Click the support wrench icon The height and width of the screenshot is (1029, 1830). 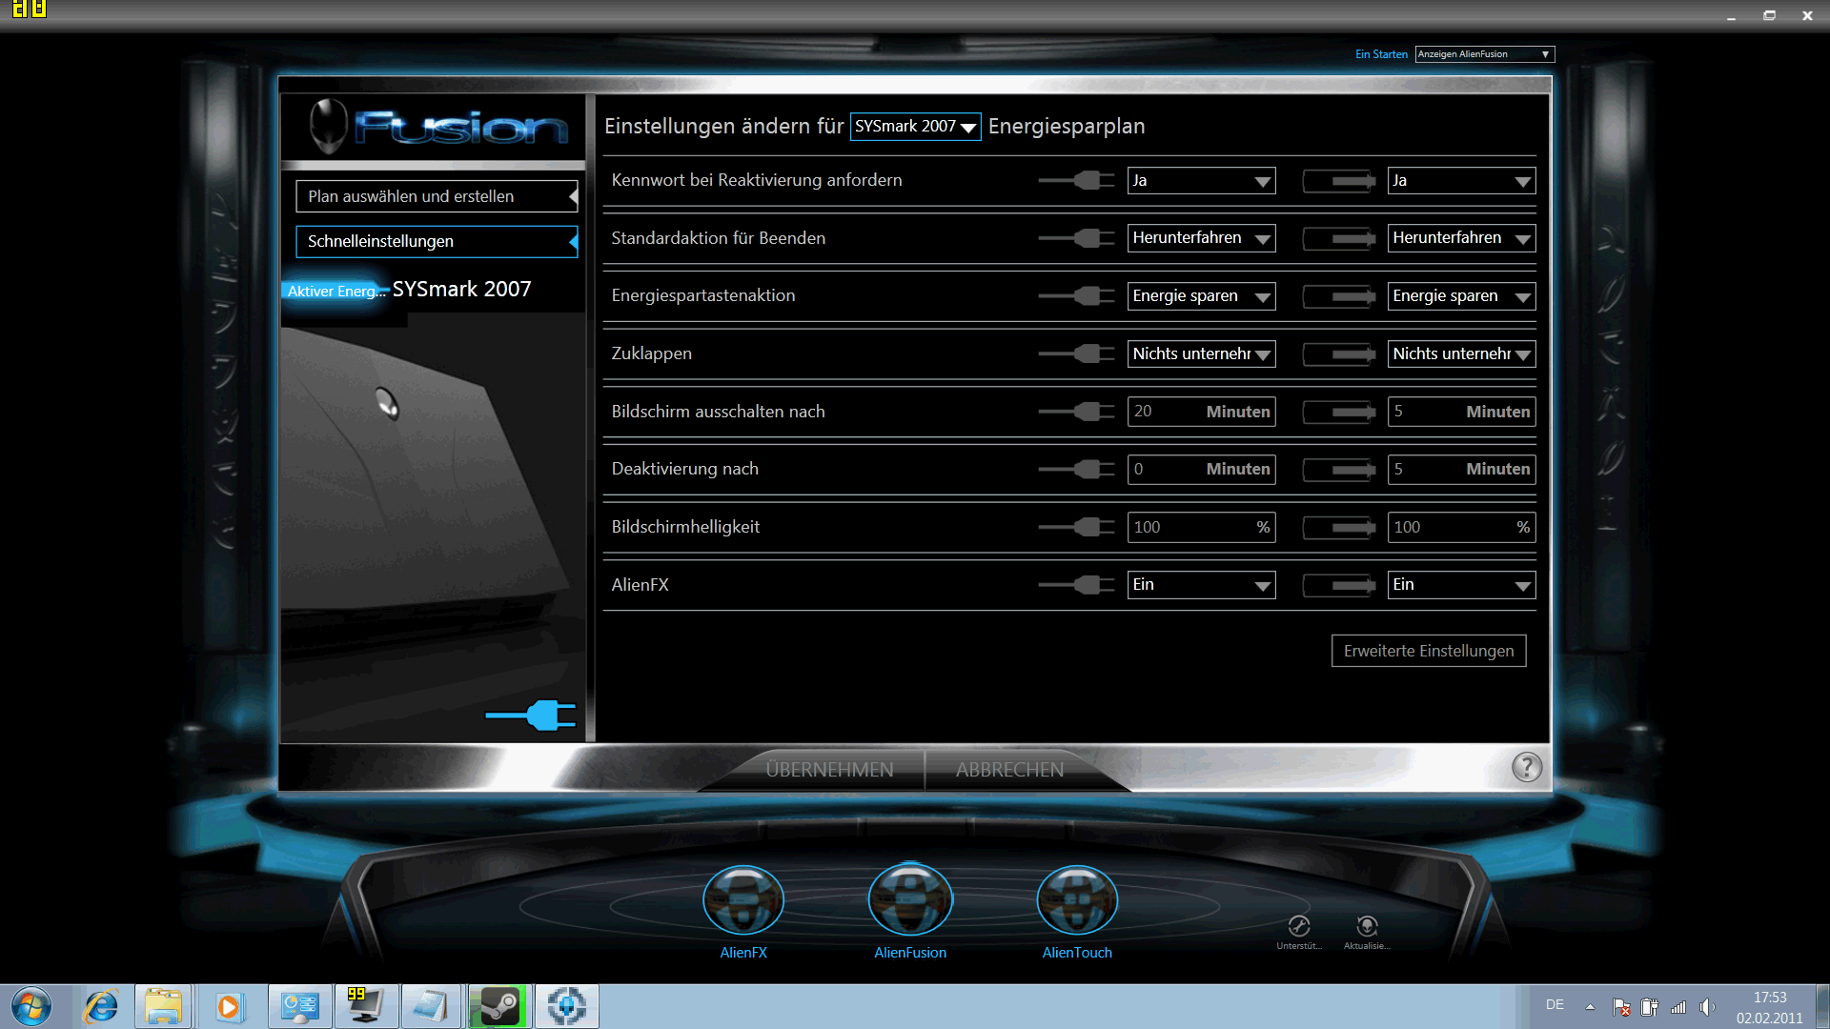pos(1299,926)
